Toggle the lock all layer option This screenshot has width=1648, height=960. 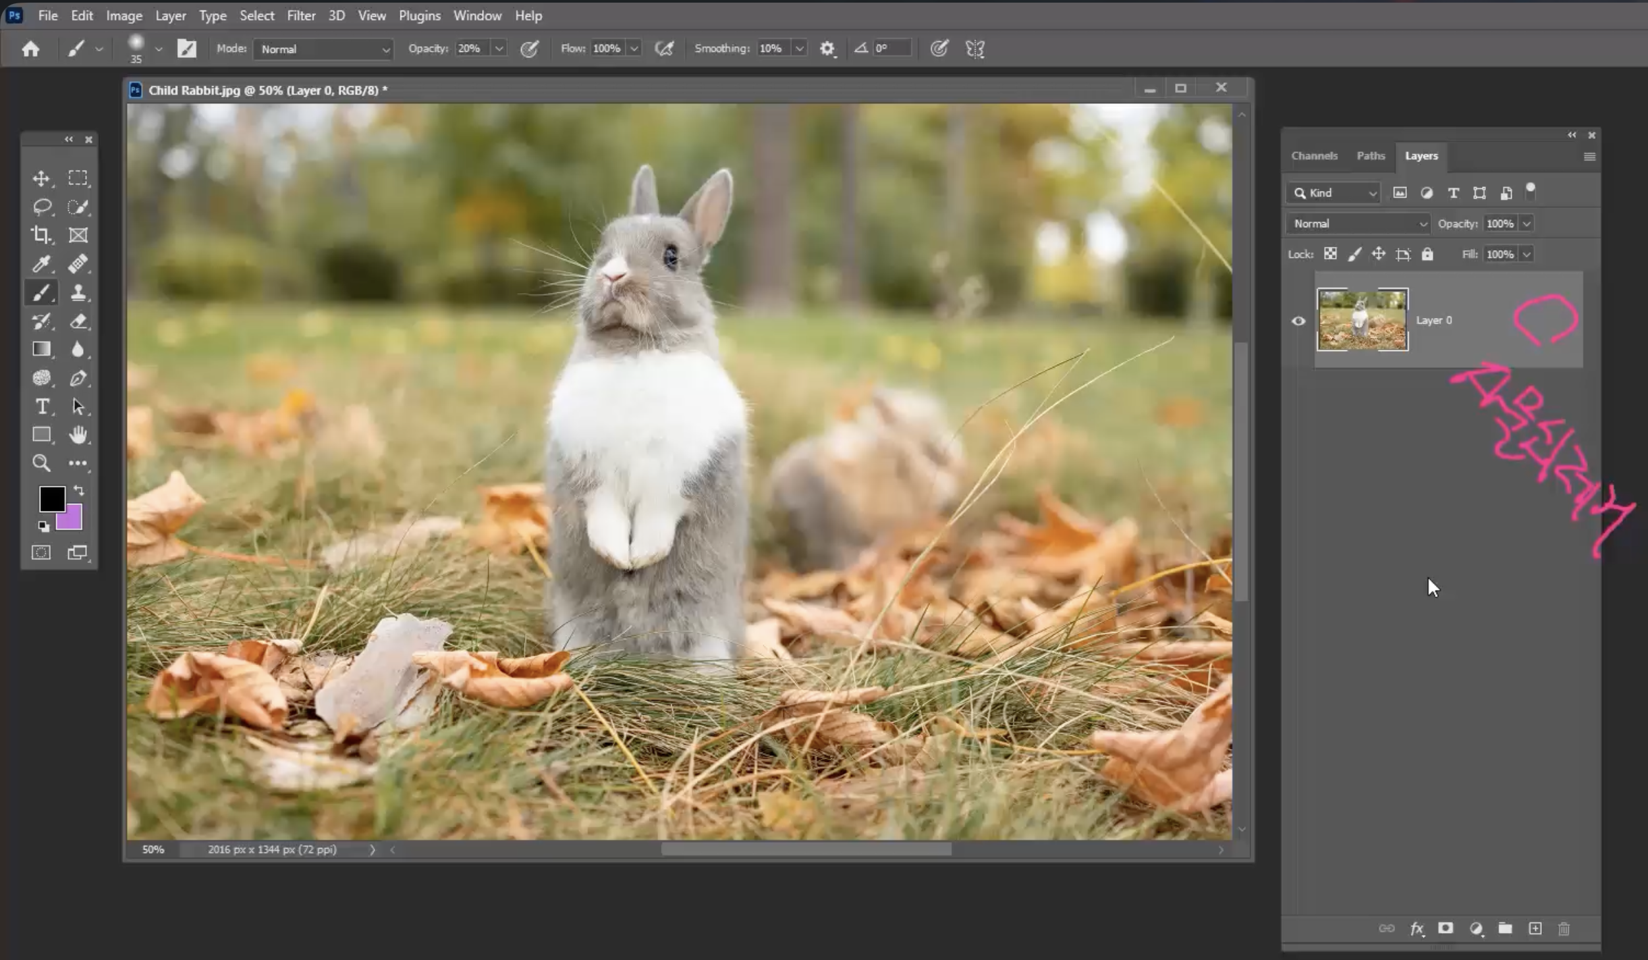[x=1427, y=254]
